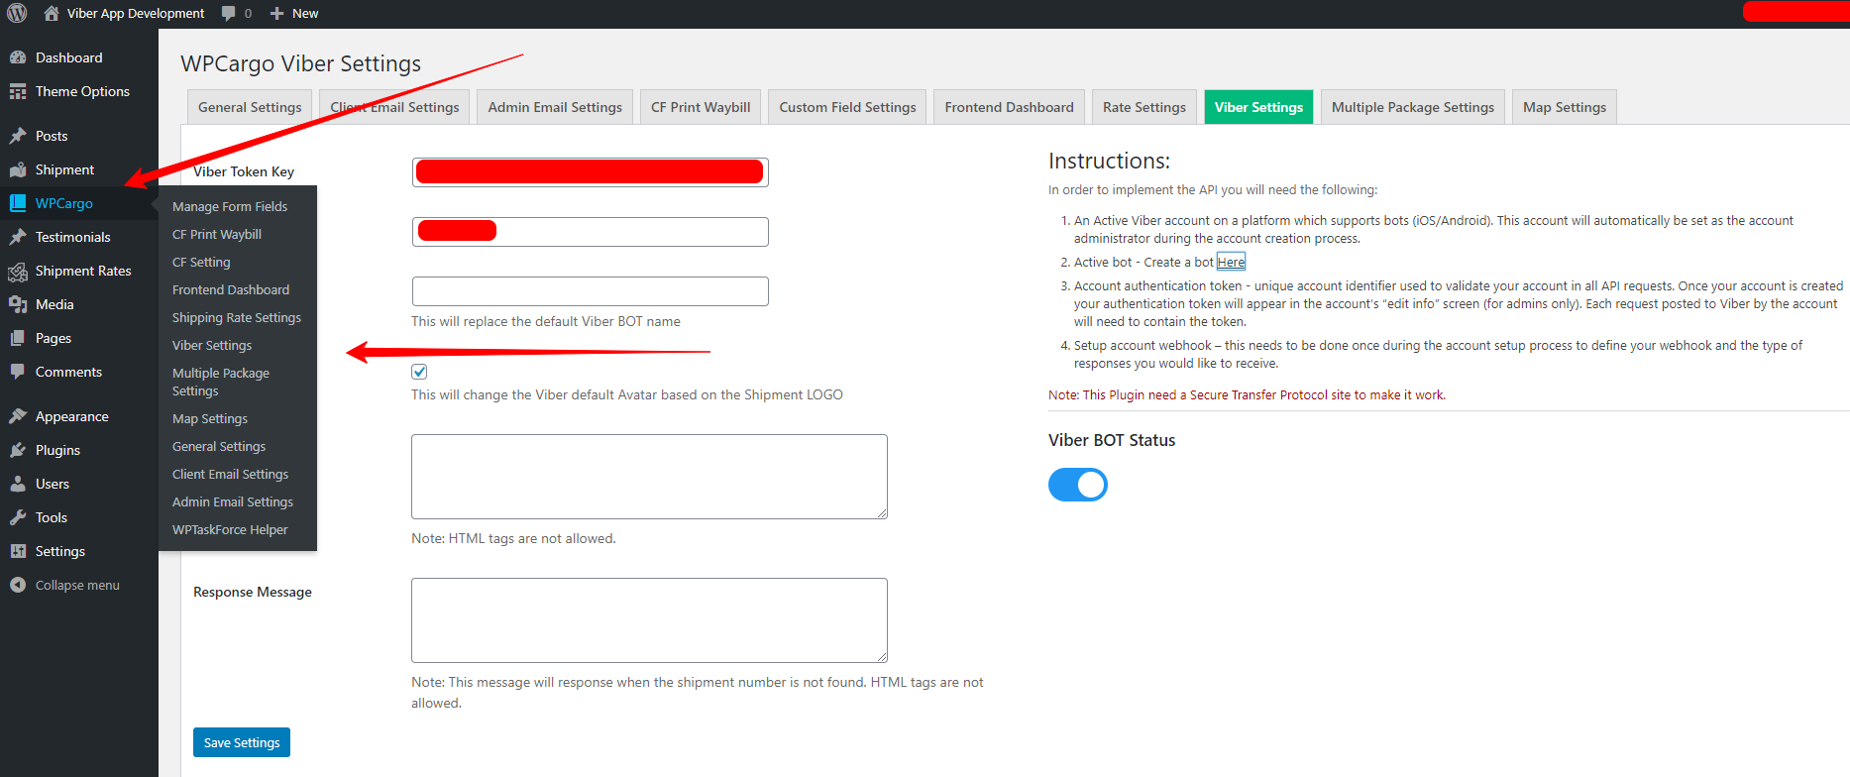The width and height of the screenshot is (1850, 777).
Task: Open the Tools wrench icon
Action: [18, 517]
